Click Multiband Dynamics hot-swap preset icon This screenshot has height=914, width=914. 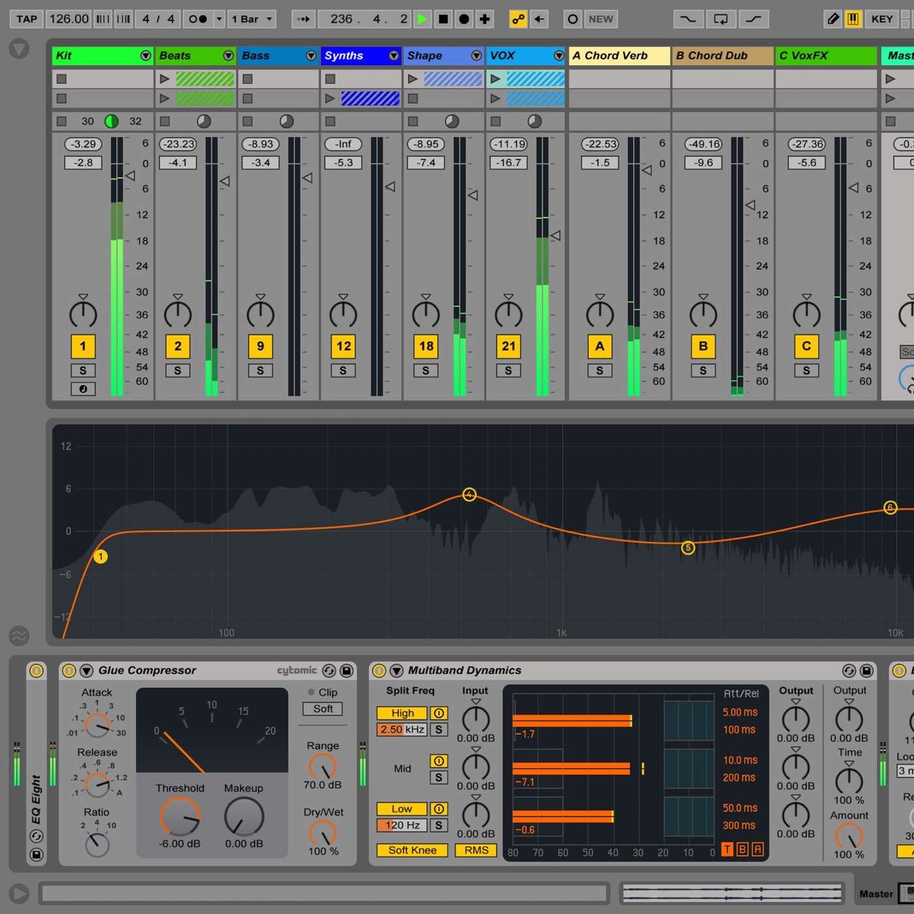click(849, 670)
